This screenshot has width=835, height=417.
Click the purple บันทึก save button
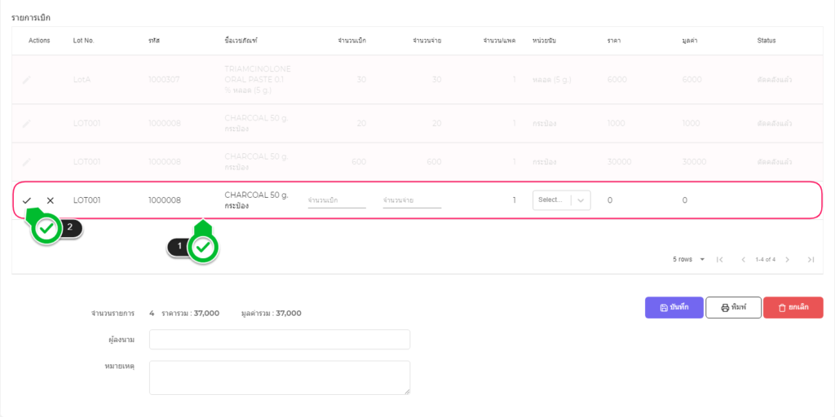[x=674, y=307]
